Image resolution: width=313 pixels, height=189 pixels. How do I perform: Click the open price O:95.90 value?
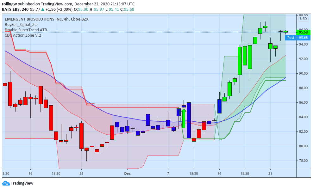click(x=81, y=9)
